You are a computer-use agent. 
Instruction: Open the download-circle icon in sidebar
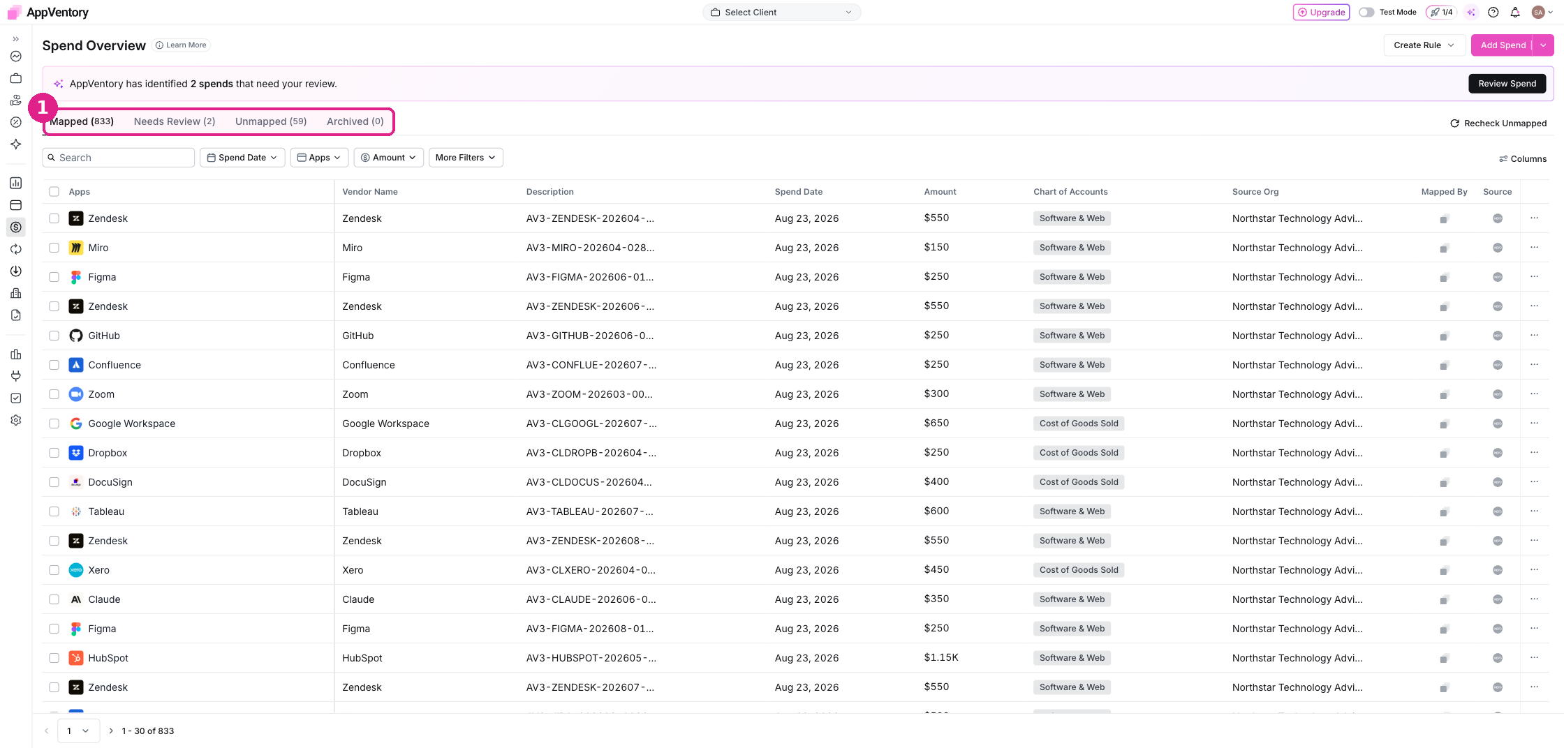[15, 271]
